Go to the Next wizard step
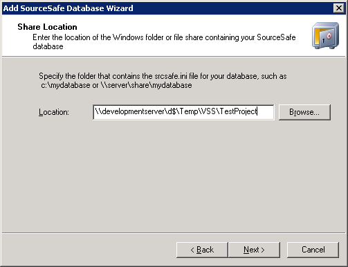 (254, 250)
